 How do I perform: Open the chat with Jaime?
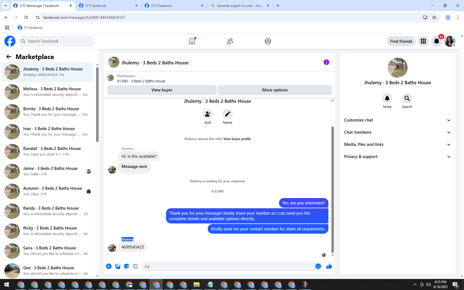[48, 171]
